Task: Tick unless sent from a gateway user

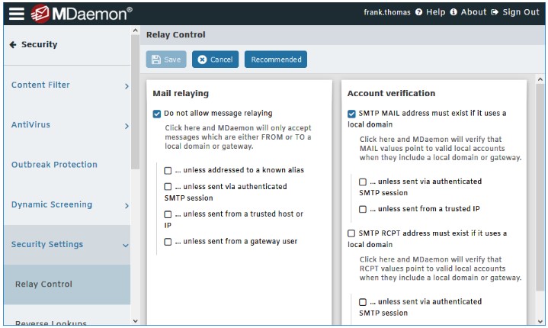Action: [168, 242]
